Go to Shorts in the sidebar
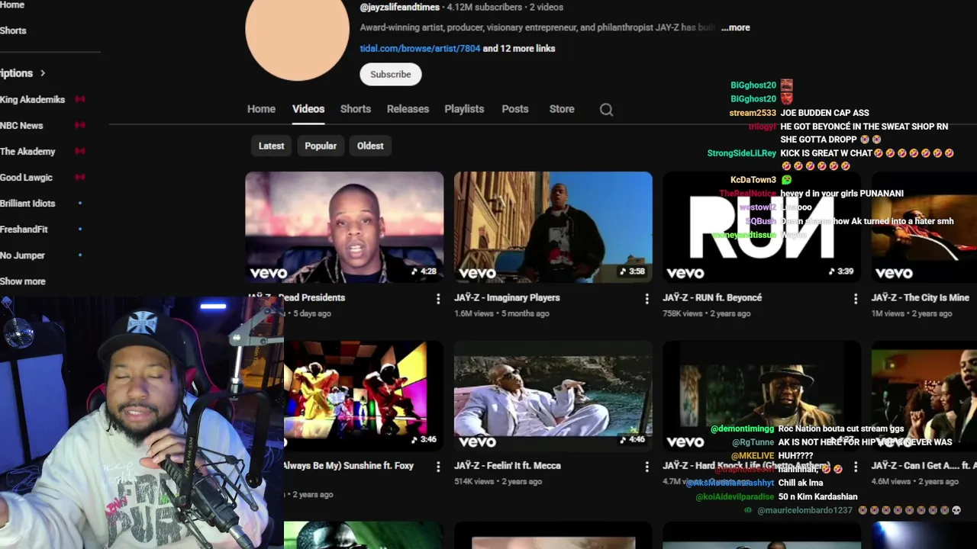This screenshot has height=549, width=977. click(x=13, y=30)
